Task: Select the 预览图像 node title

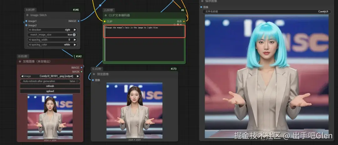Action: tap(103, 74)
